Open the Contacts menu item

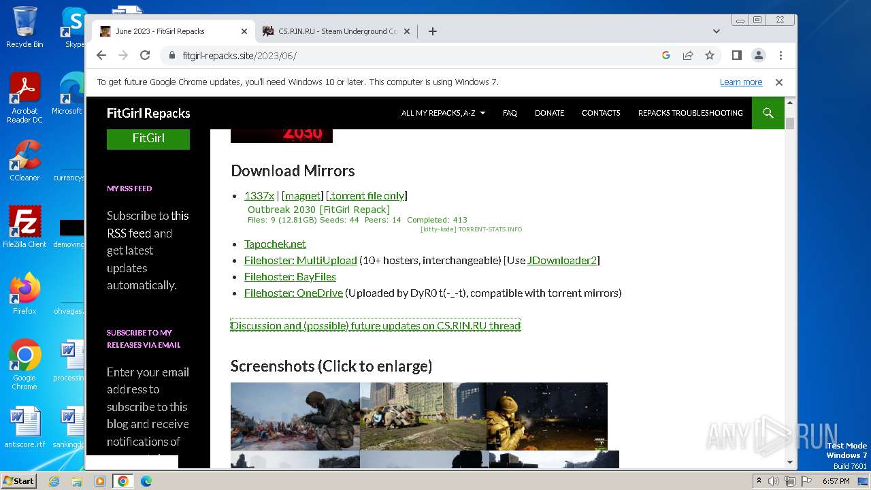601,113
